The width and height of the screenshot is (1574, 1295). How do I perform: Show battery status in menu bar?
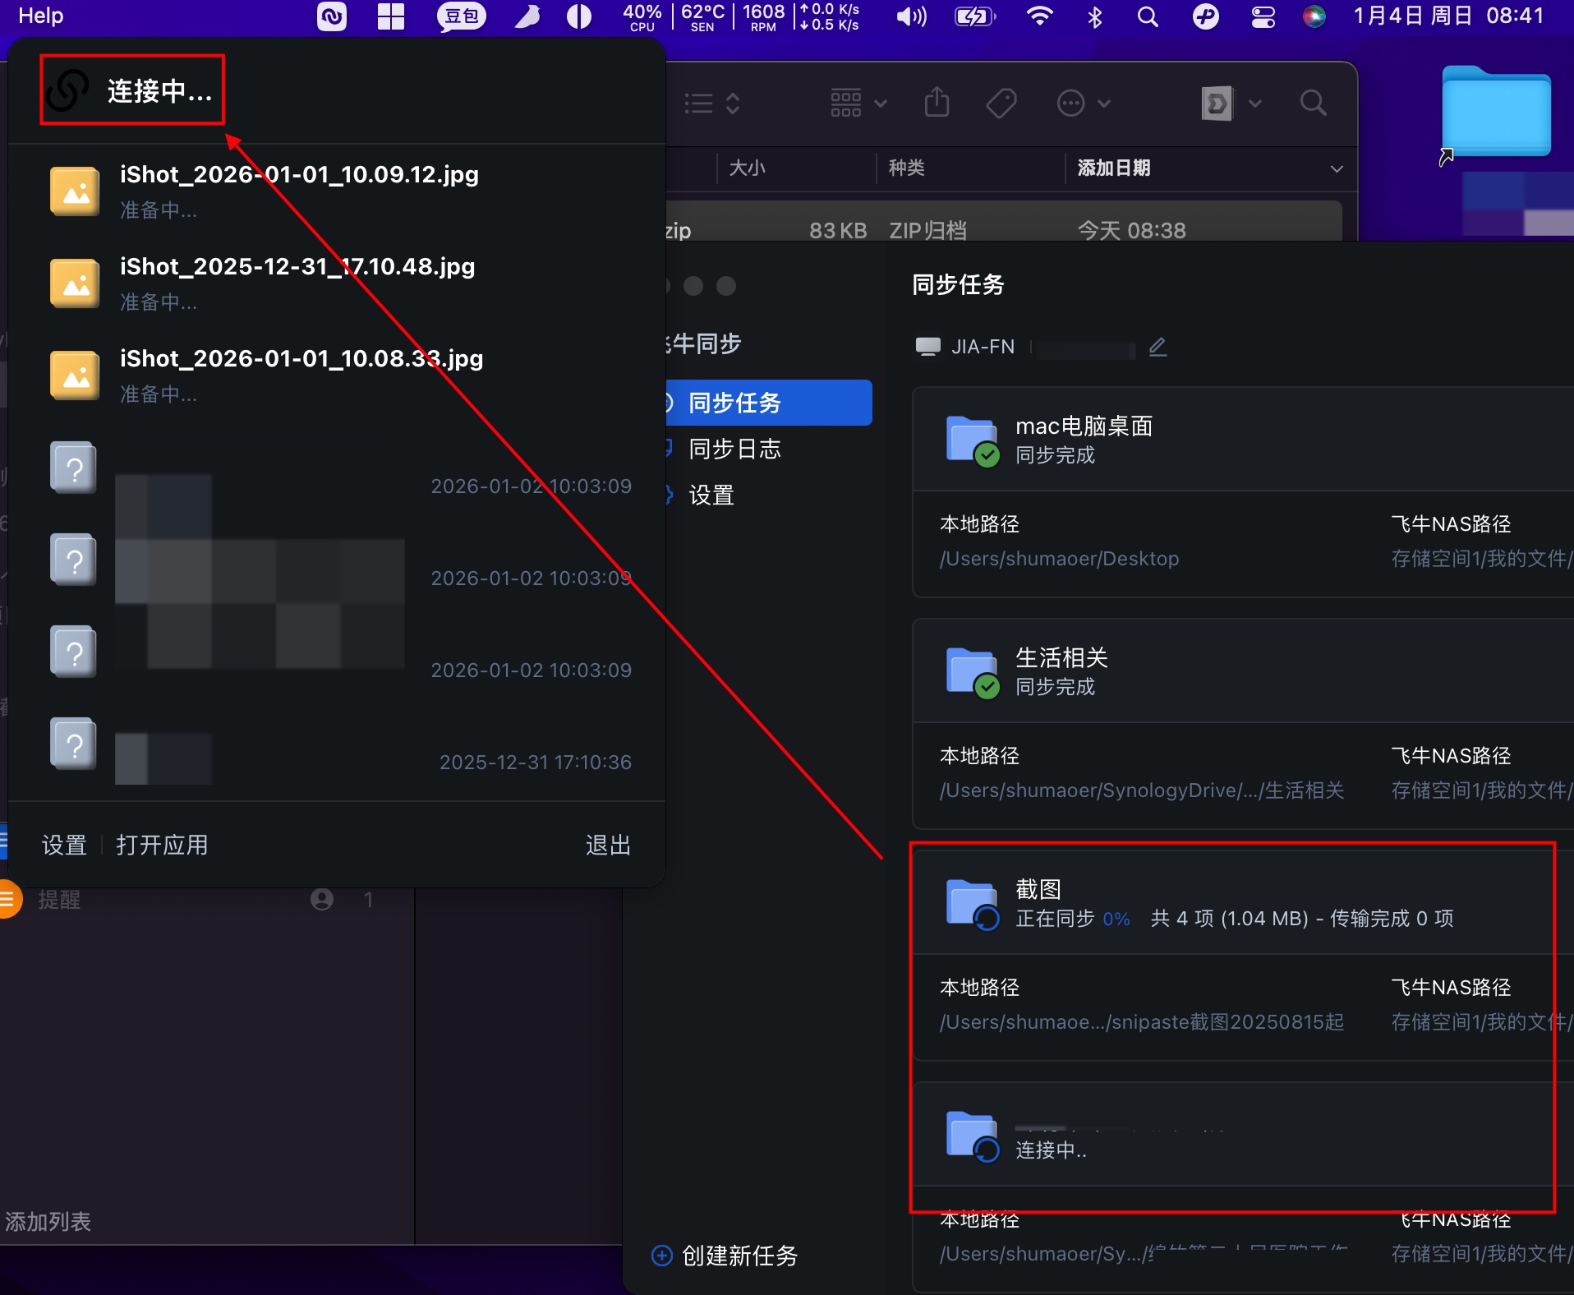[975, 16]
